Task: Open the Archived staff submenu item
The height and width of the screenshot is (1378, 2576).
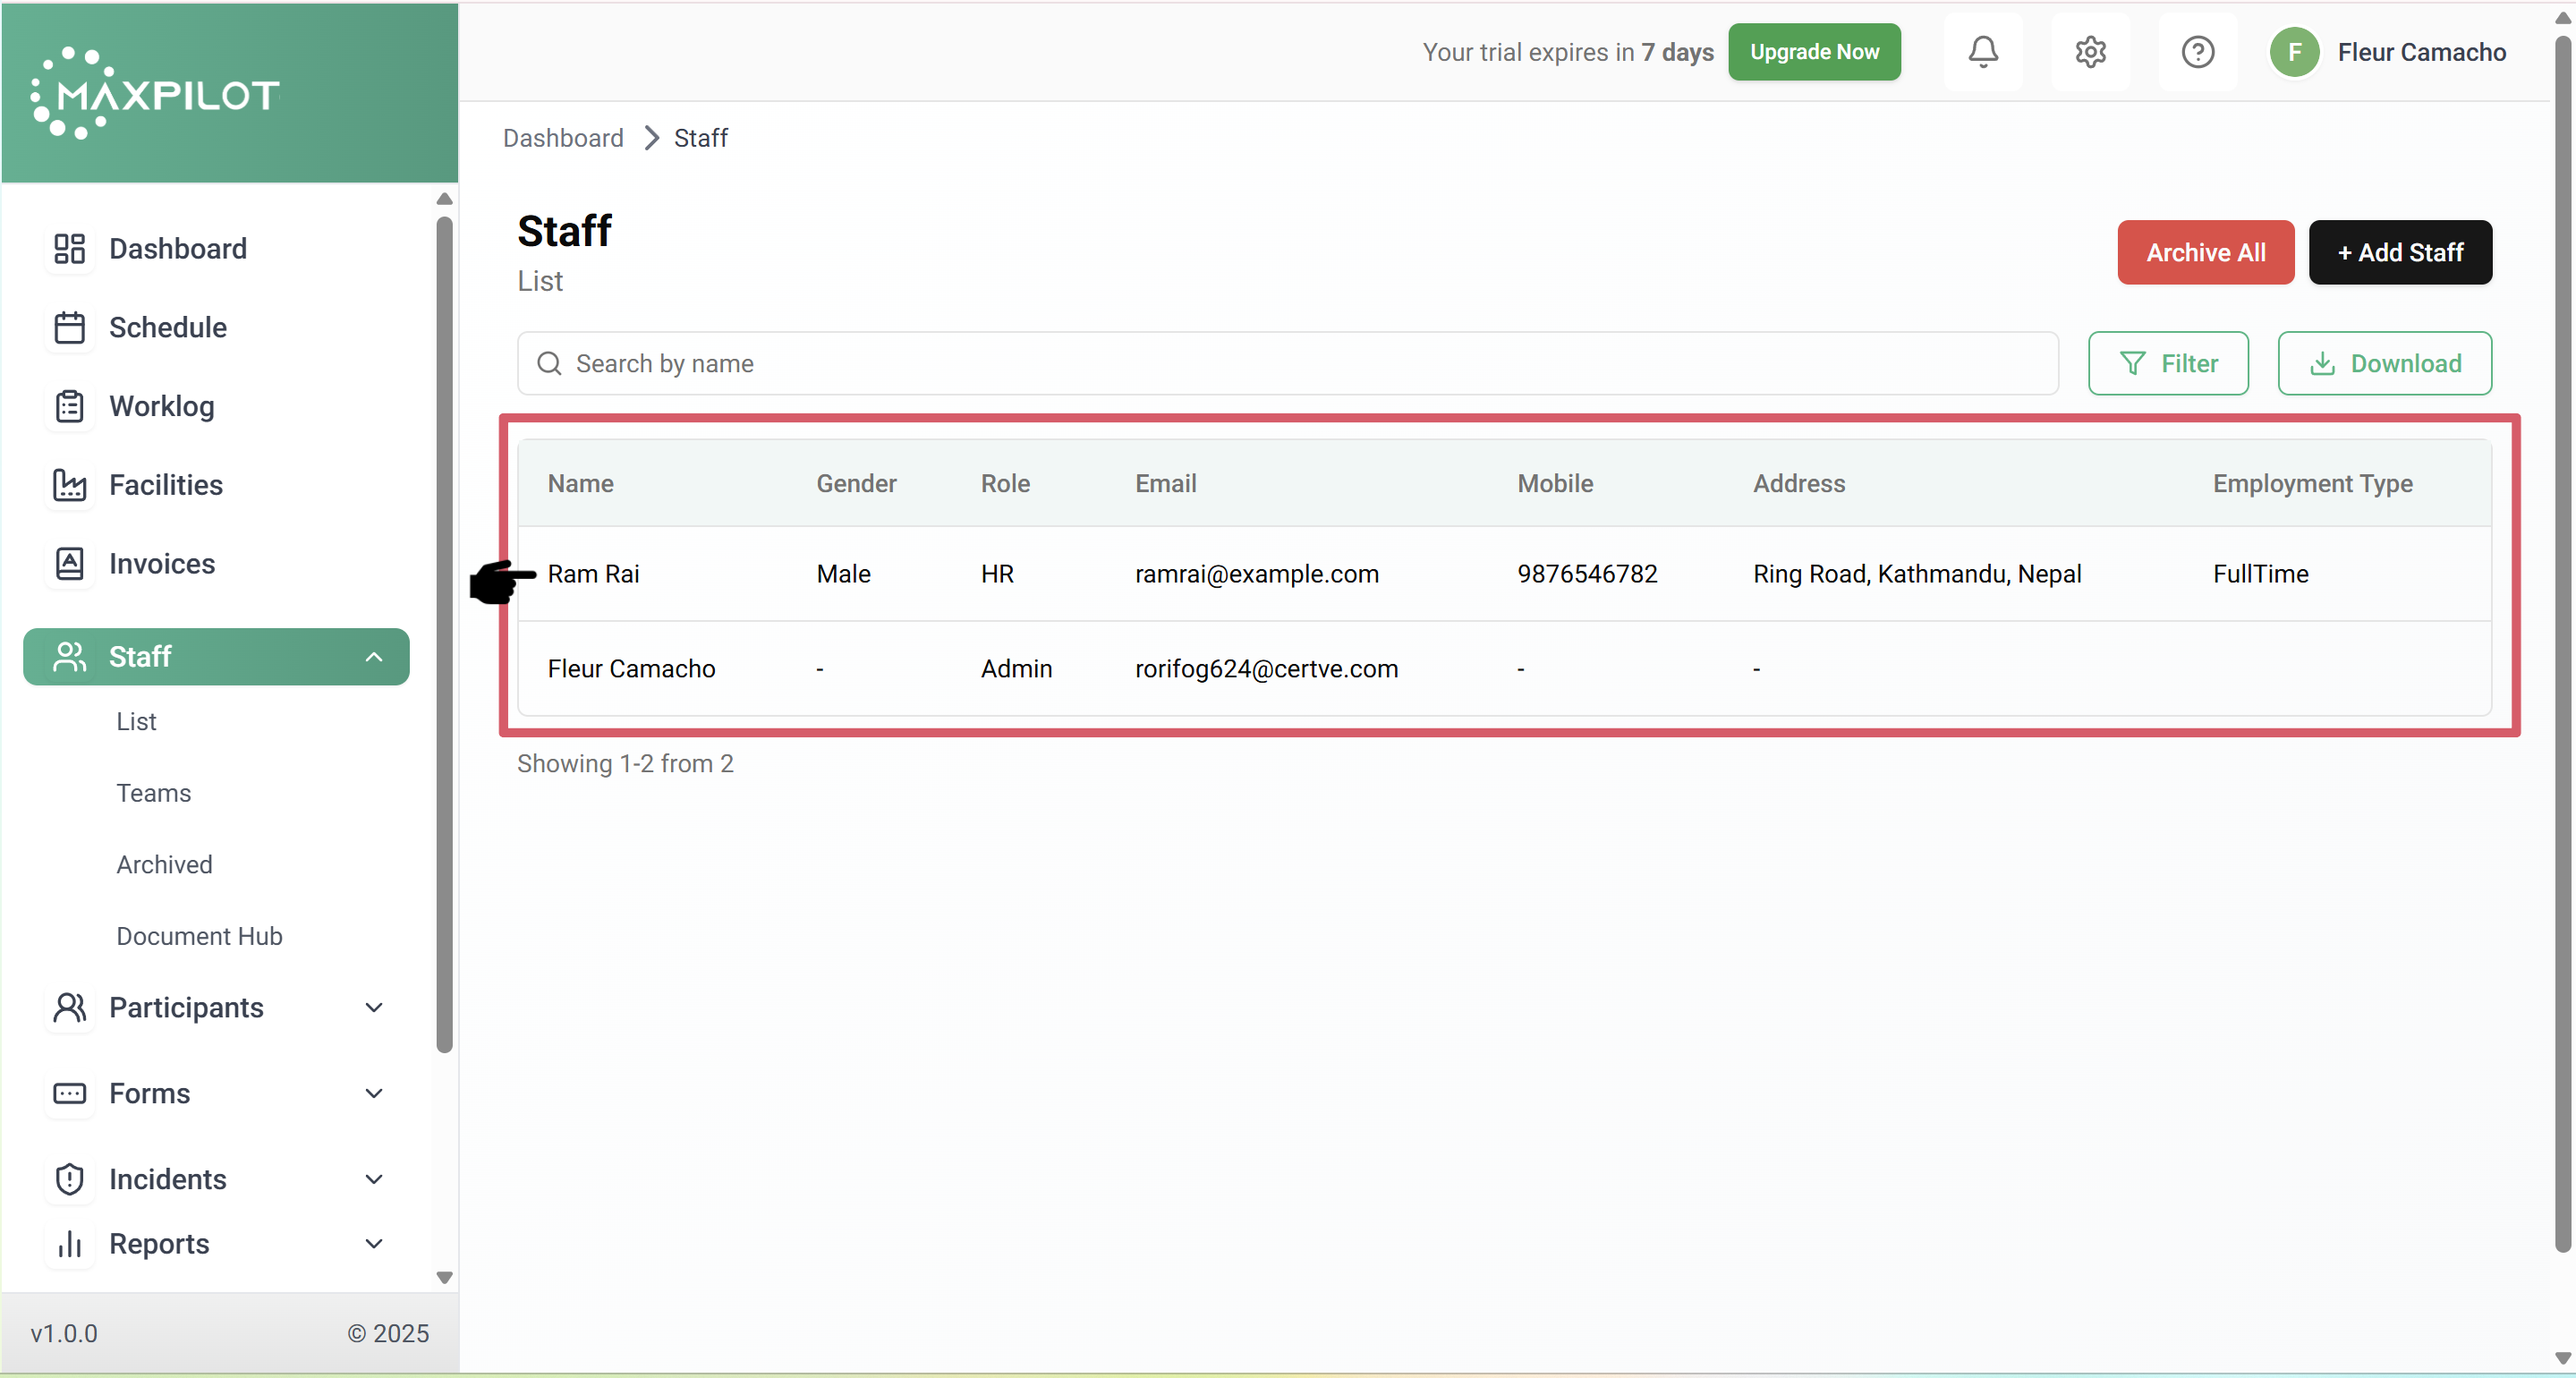Action: coord(164,864)
